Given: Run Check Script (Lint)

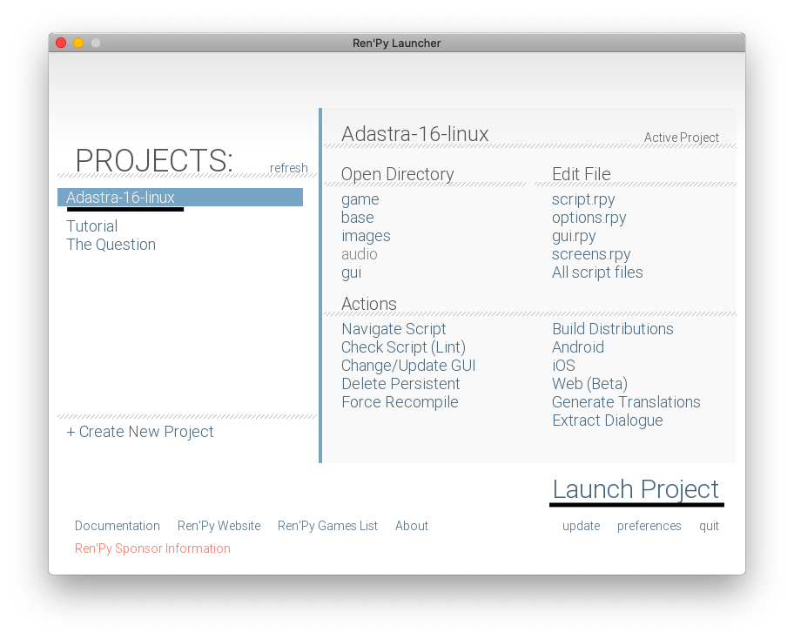Looking at the screenshot, I should (403, 347).
